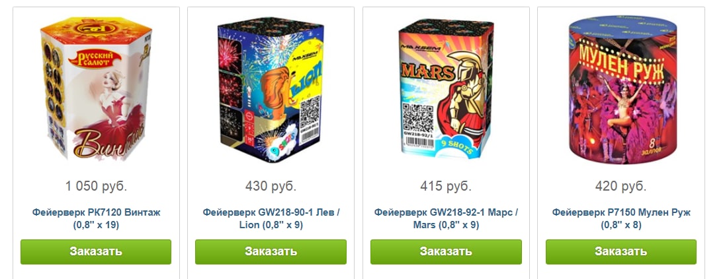Click Заказать under the Лев / Lion firework
This screenshot has width=727, height=279.
[271, 252]
